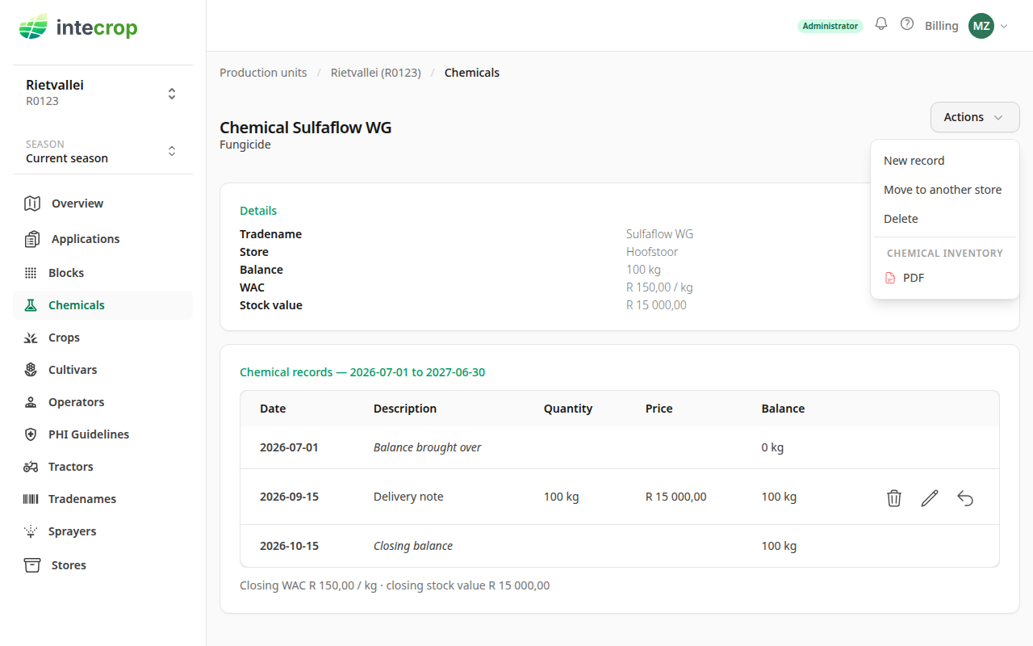Screen dimensions: 1033x646
Task: Open the Blocks sidebar item
Action: 102,273
